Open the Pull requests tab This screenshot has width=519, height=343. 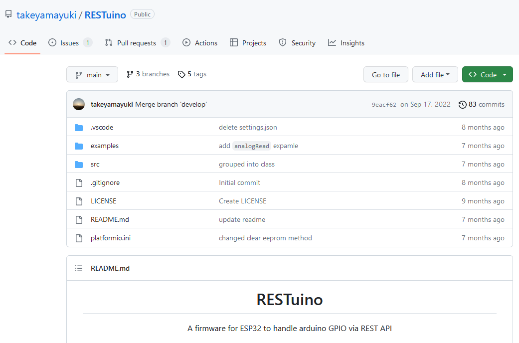click(138, 43)
